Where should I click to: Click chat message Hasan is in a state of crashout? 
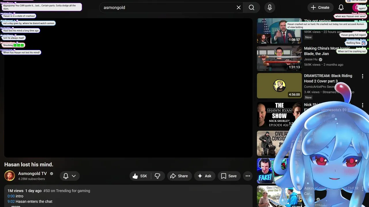click(x=19, y=16)
